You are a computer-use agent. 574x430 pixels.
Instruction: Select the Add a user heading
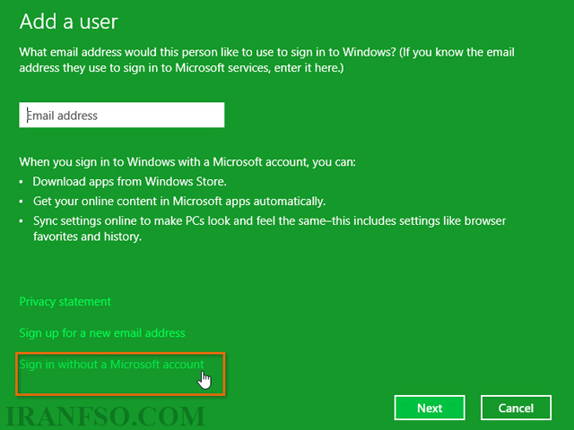click(69, 21)
